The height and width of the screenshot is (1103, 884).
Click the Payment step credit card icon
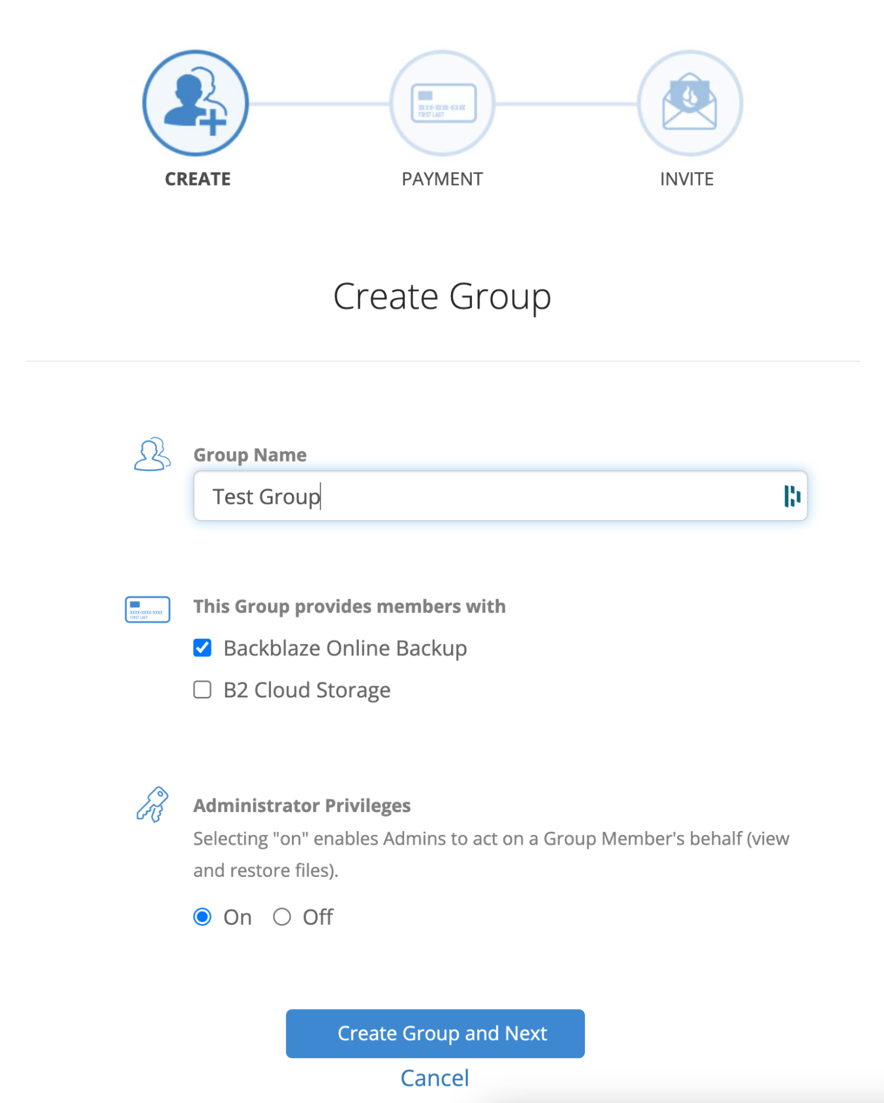[443, 103]
